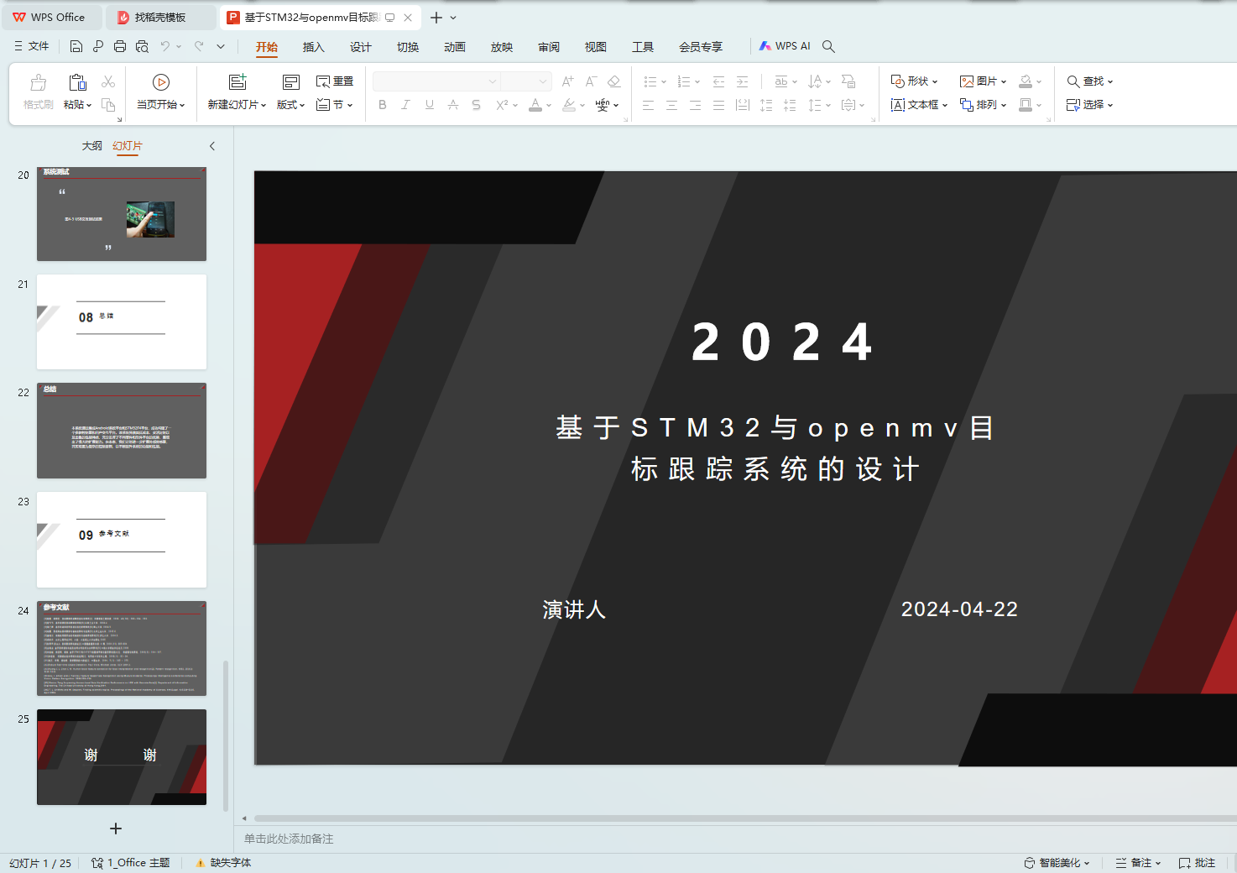
Task: Click the Justify paragraph icon
Action: [x=718, y=105]
